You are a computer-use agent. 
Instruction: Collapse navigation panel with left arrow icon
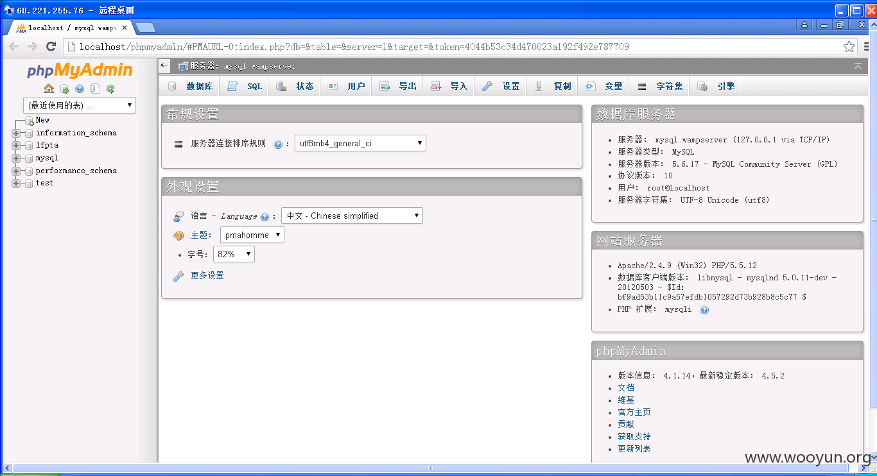point(164,65)
